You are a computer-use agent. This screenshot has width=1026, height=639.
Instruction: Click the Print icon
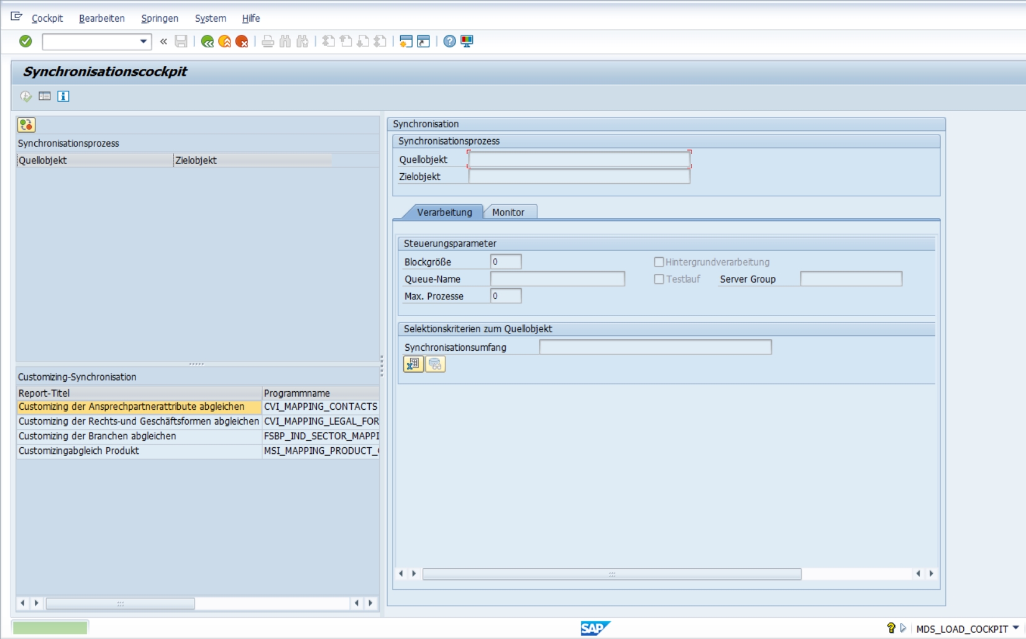(268, 42)
